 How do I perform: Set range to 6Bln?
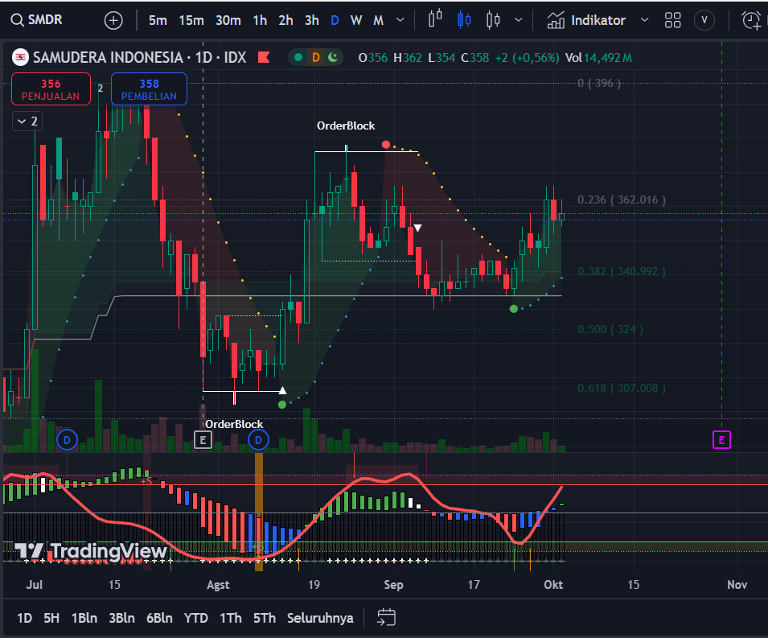click(x=159, y=619)
